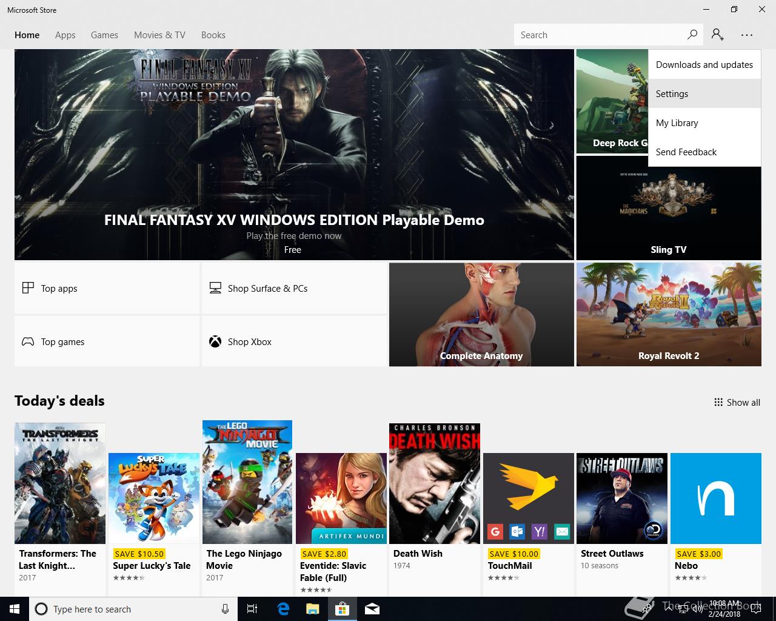
Task: Switch to the Books tab
Action: (213, 35)
